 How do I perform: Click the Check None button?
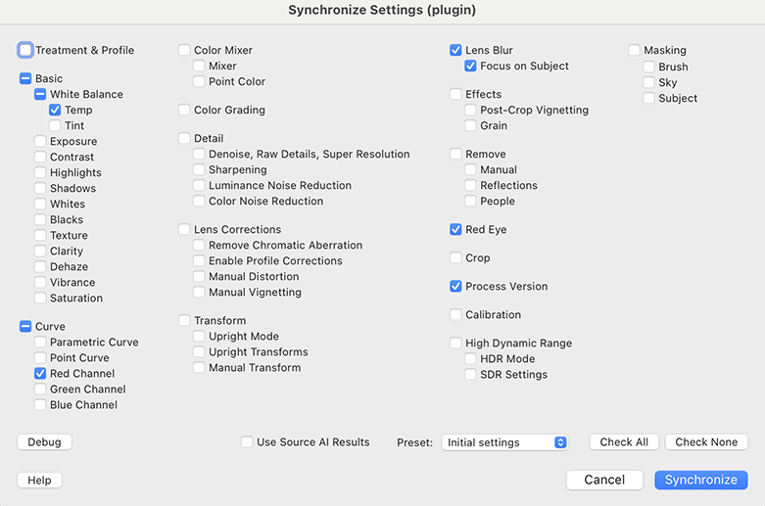click(x=706, y=442)
